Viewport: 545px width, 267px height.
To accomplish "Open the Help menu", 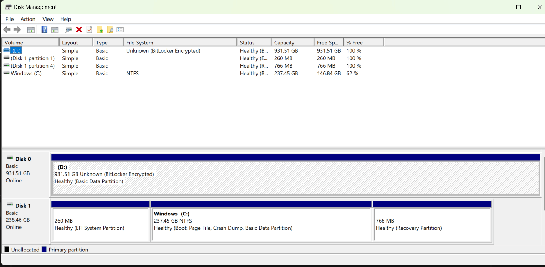I will (66, 19).
